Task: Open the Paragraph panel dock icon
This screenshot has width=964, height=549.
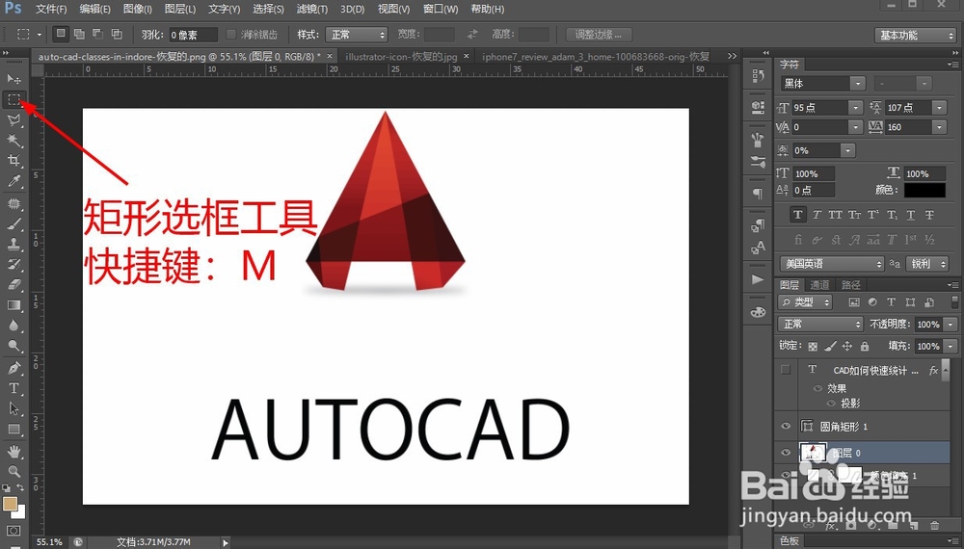Action: point(758,194)
